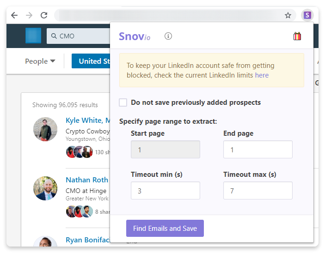Click the Timeout min input field

166,191
